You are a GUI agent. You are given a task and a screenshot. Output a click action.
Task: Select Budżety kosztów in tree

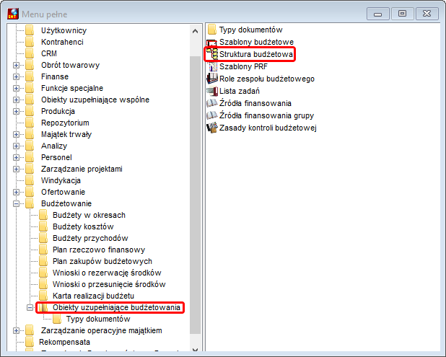[83, 226]
